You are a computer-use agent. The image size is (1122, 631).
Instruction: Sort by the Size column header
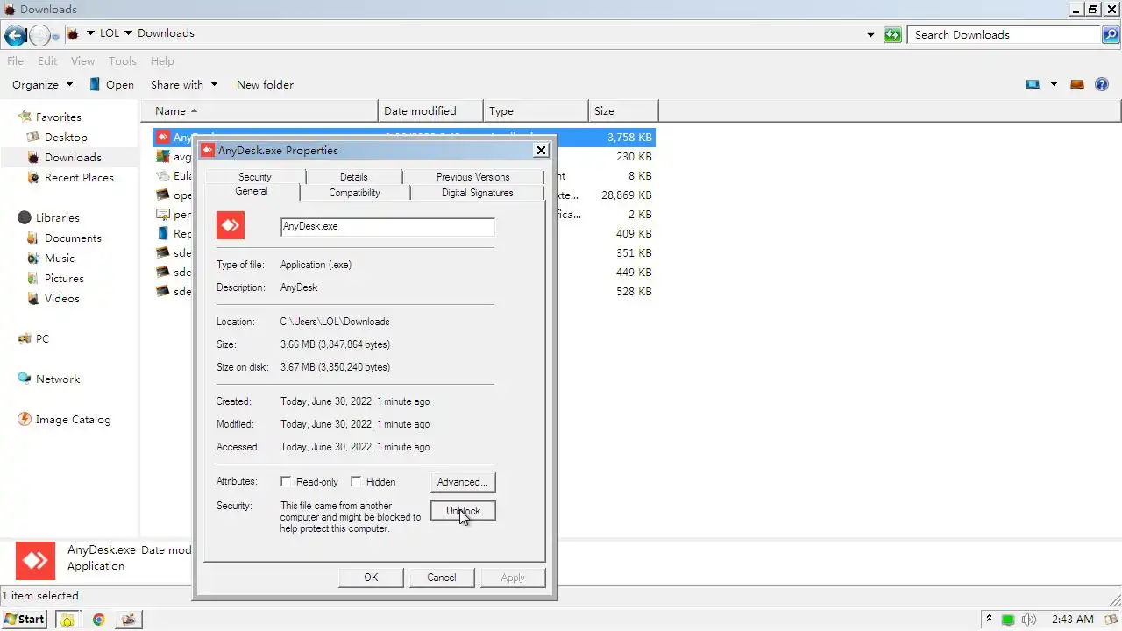(623, 110)
